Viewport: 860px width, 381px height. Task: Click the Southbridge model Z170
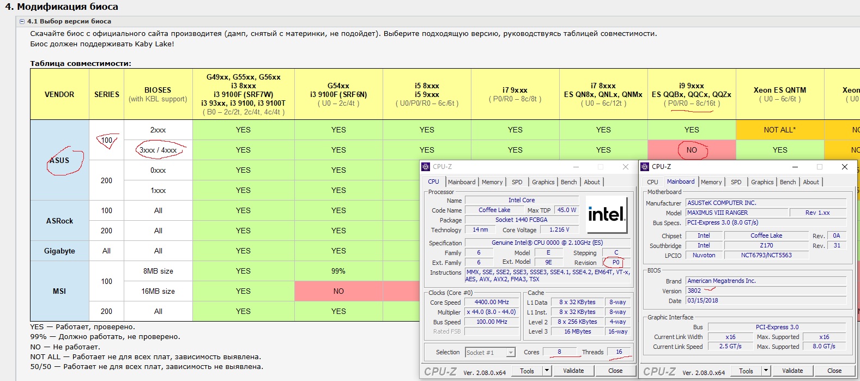(x=766, y=246)
